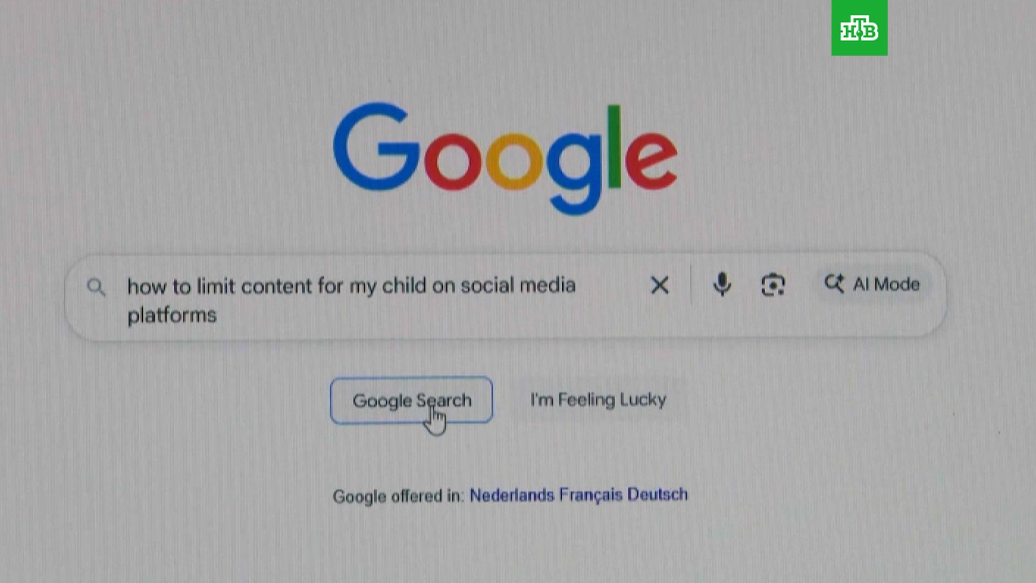Image resolution: width=1036 pixels, height=583 pixels.
Task: Switch Google to Deutsch
Action: tap(657, 494)
